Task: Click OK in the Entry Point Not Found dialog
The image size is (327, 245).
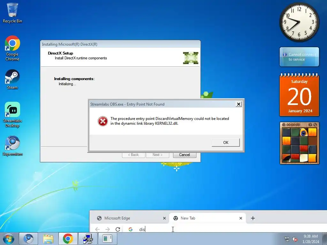Action: click(226, 143)
